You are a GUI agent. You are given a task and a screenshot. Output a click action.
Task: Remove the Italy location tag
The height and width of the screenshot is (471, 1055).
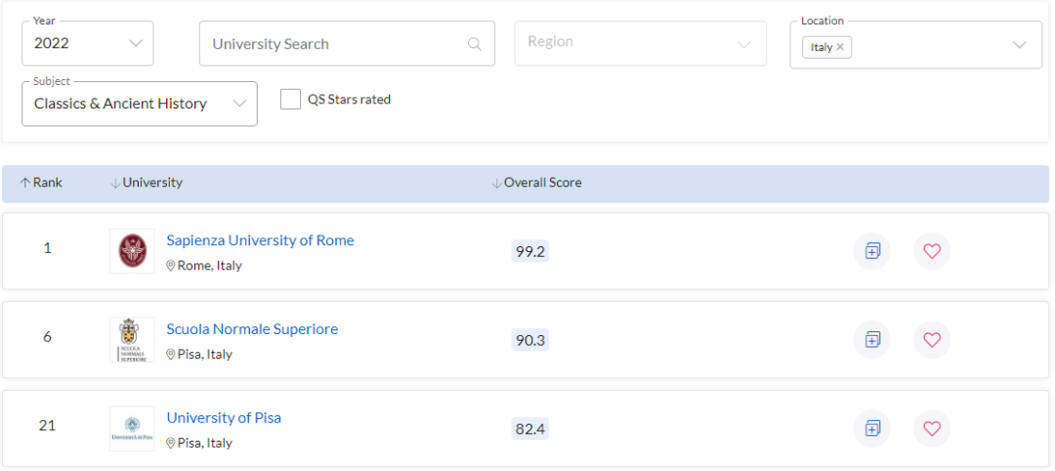click(x=840, y=47)
